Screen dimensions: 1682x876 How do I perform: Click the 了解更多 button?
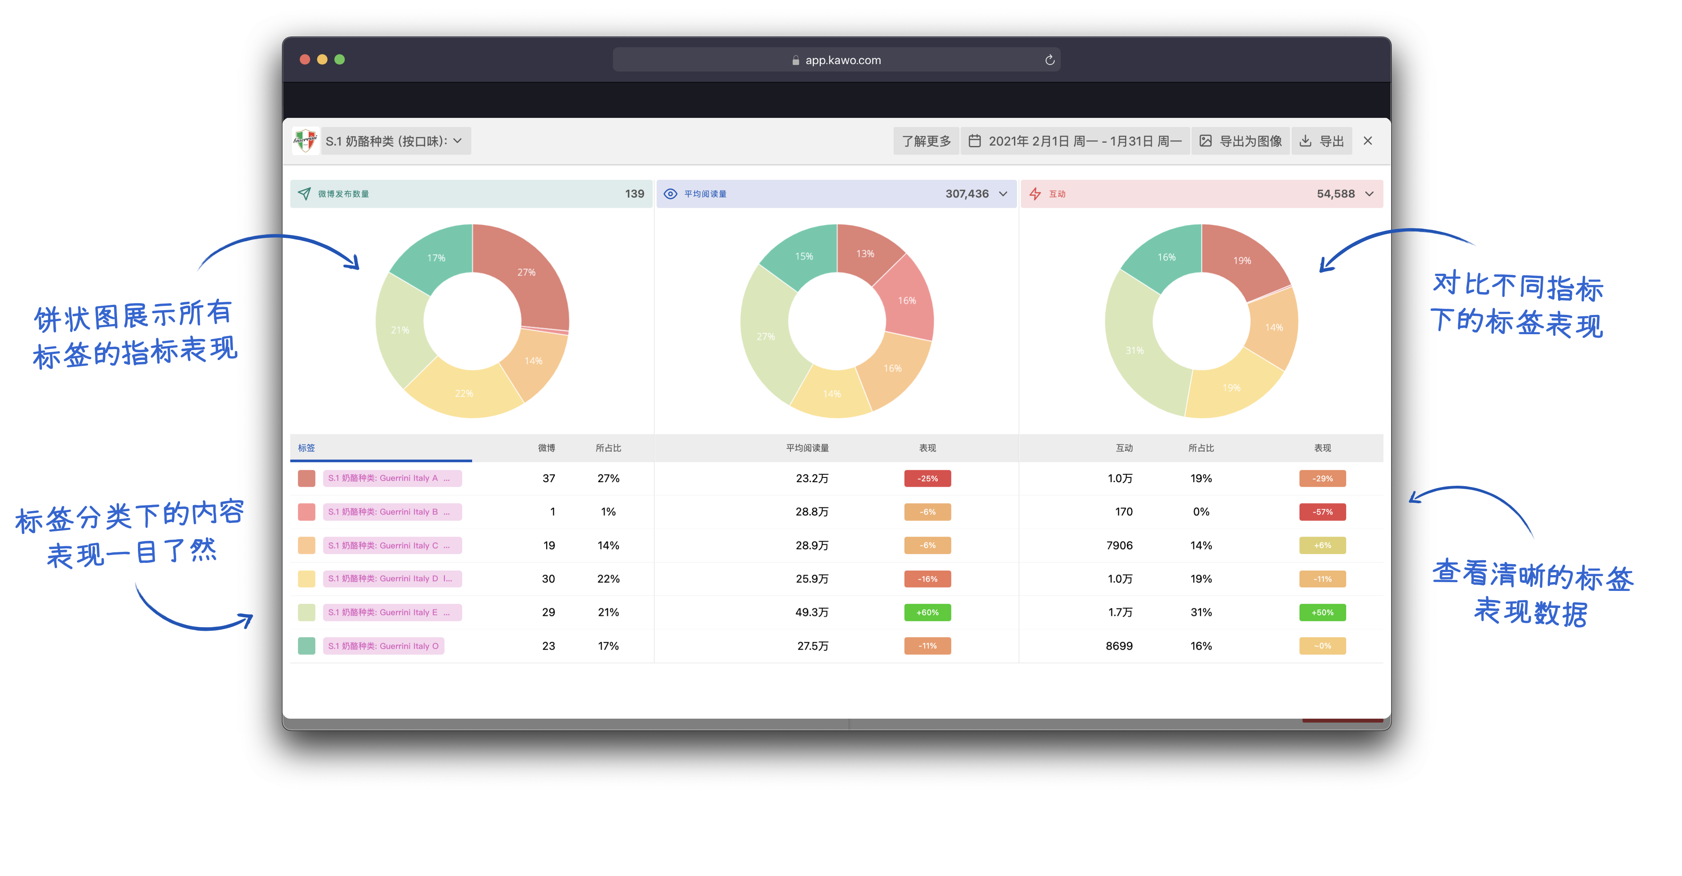point(926,141)
